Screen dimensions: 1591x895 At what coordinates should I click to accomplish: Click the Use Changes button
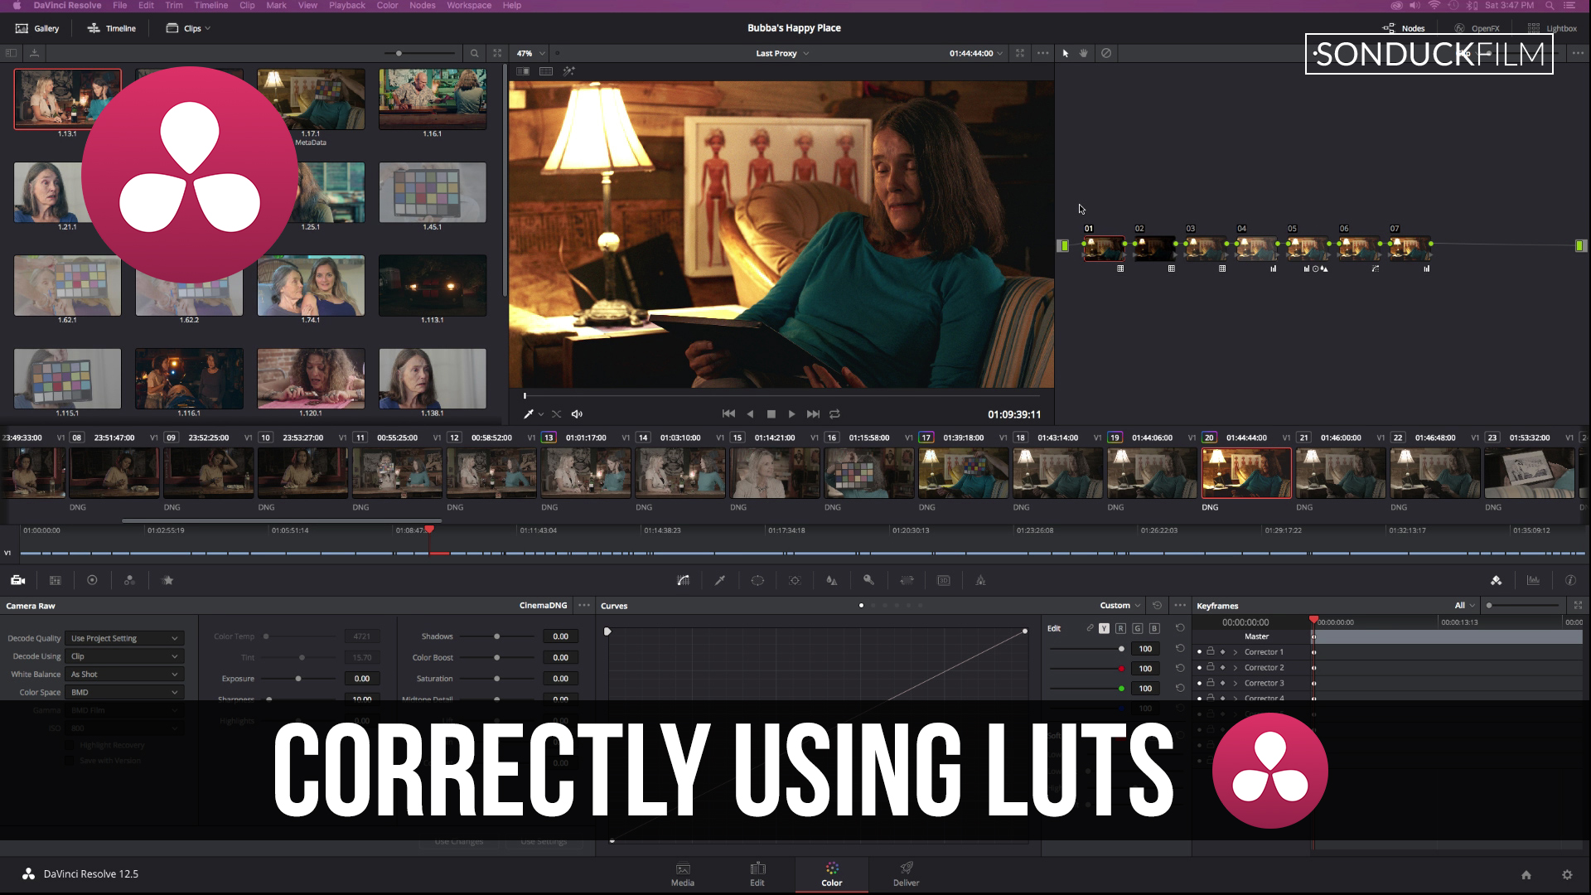(x=458, y=841)
